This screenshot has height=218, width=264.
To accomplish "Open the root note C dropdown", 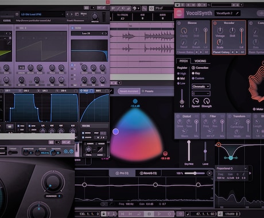I will (x=201, y=94).
